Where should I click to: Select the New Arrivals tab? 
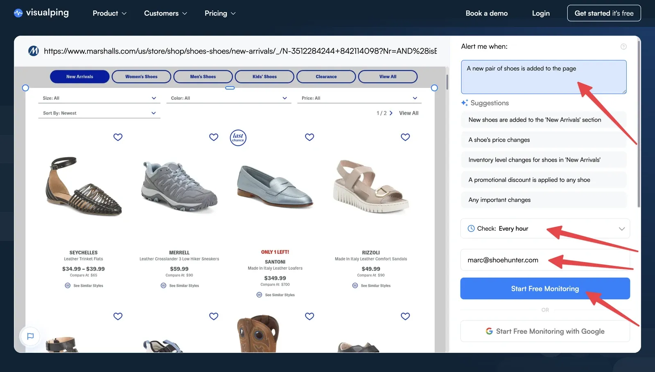click(x=80, y=77)
